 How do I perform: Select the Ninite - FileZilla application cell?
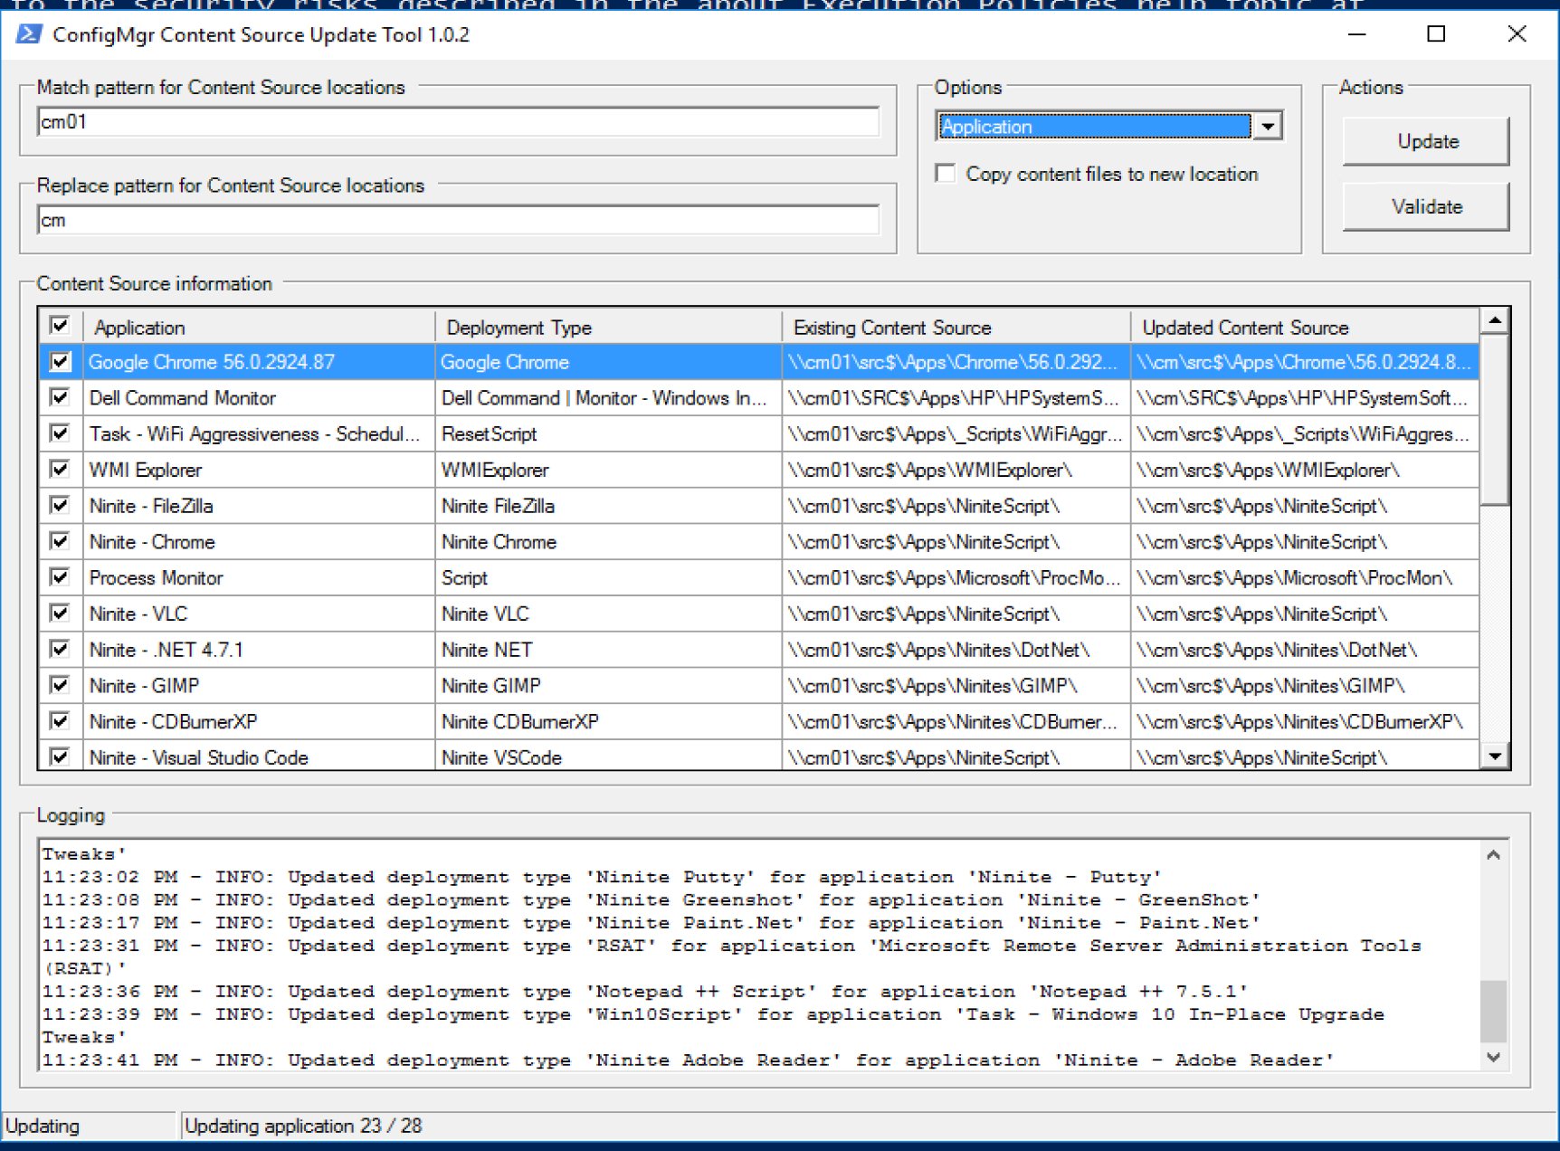coord(259,505)
